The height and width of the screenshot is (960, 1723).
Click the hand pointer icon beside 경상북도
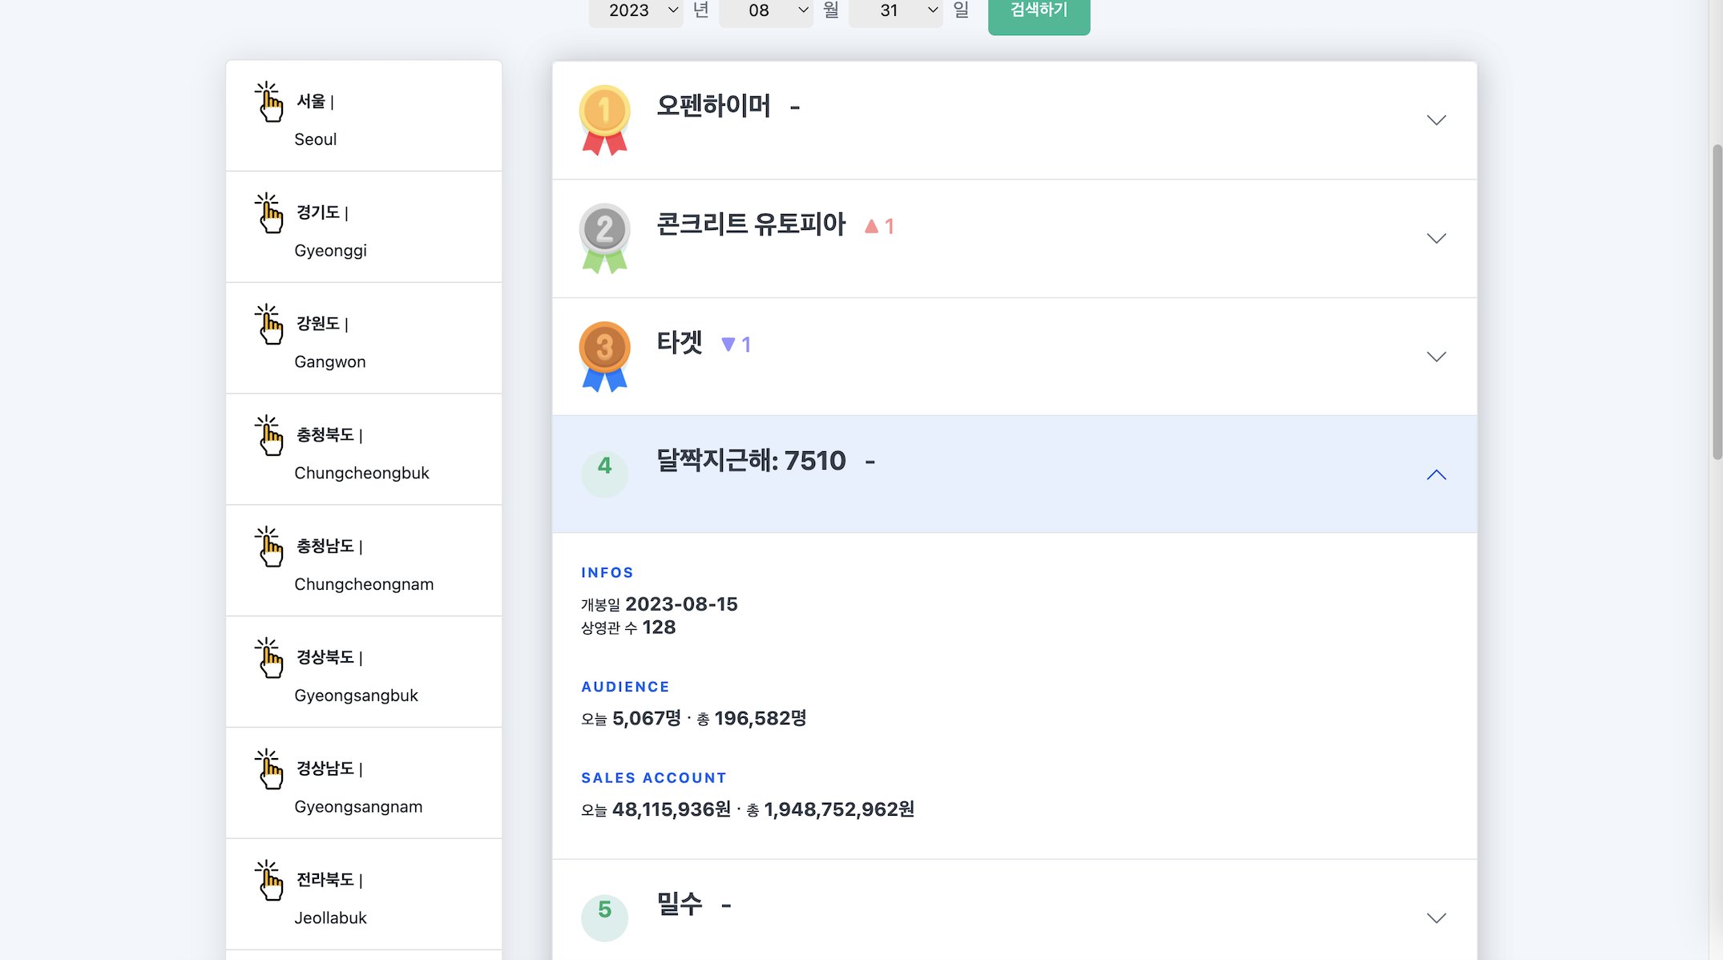pyautogui.click(x=269, y=658)
